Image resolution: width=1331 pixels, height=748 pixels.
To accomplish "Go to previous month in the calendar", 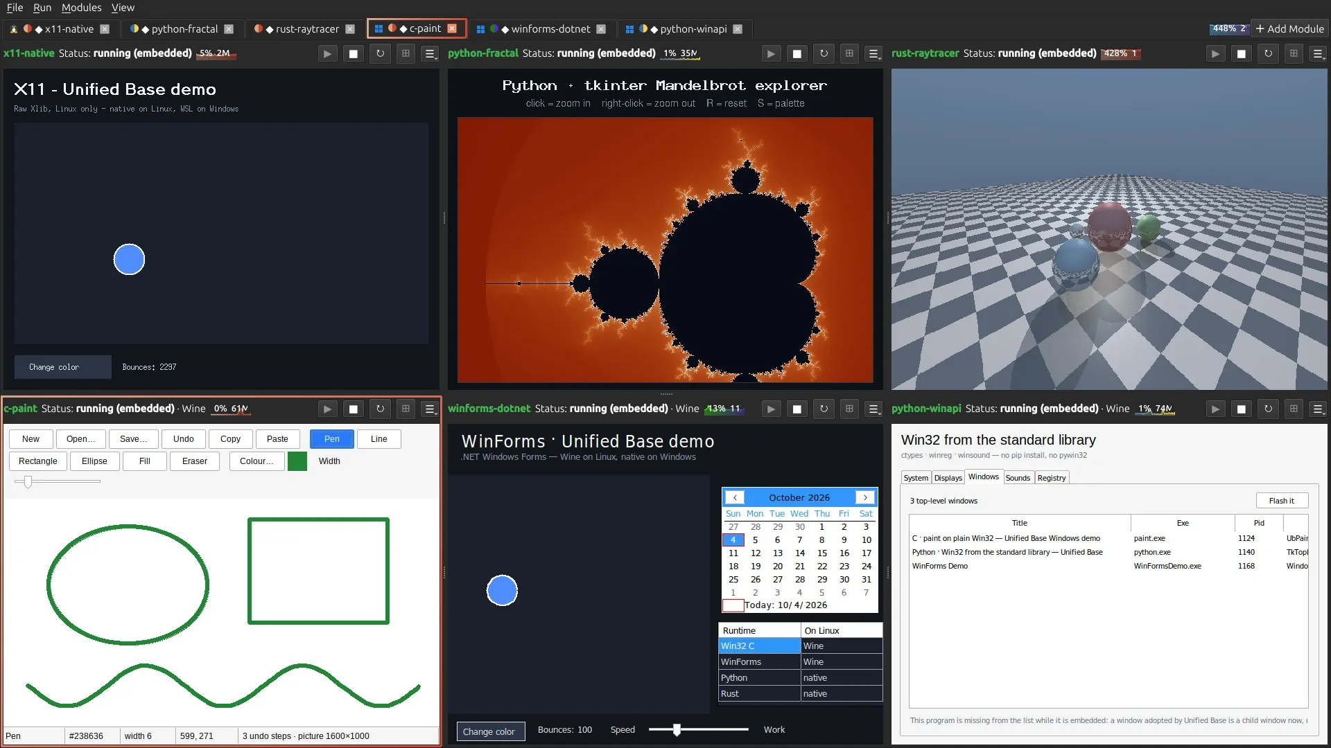I will 735,497.
